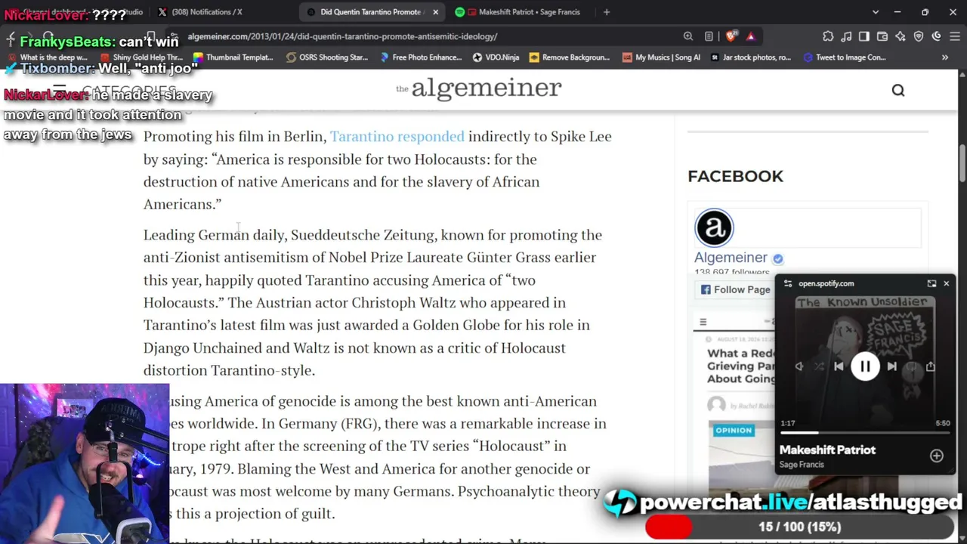Open 'Free Photo Enhance...' bookmark

coord(421,57)
